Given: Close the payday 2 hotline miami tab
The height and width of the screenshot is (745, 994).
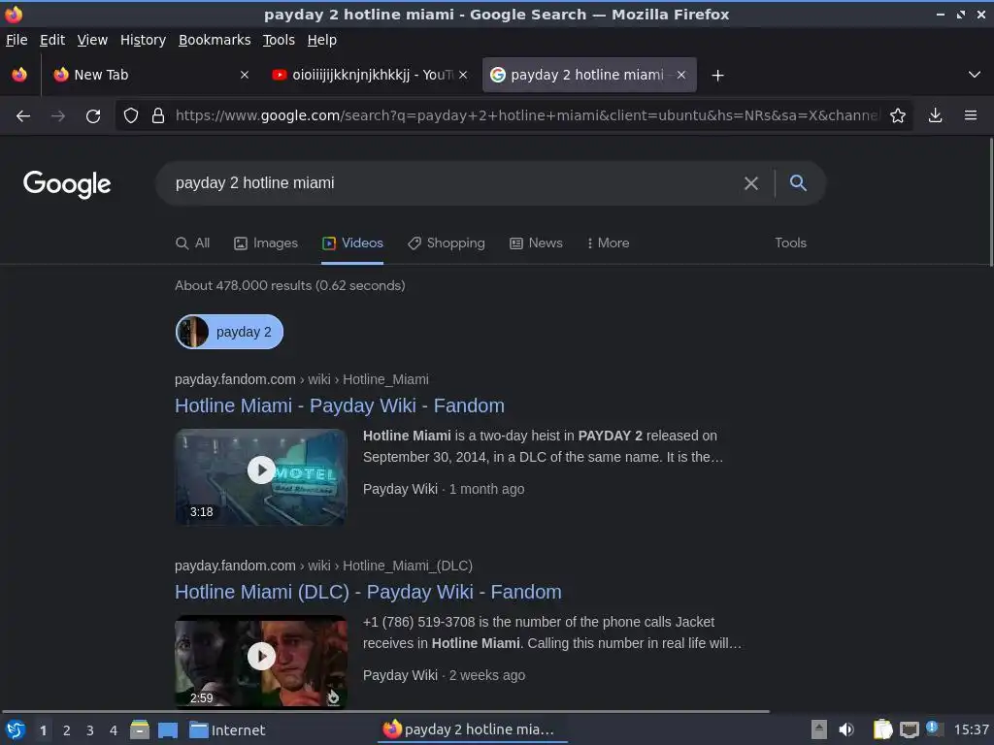Looking at the screenshot, I should click(680, 75).
